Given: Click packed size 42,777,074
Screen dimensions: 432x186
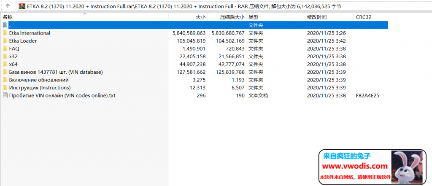Looking at the screenshot, I should [232, 64].
